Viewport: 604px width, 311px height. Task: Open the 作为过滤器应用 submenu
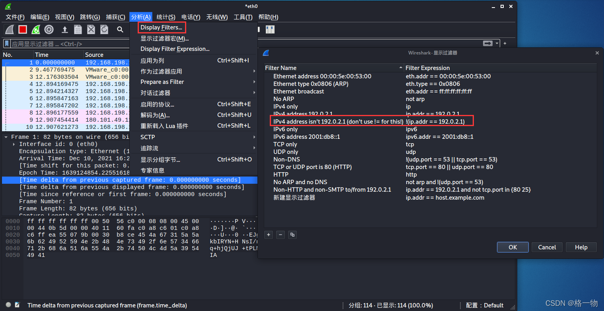pos(193,71)
